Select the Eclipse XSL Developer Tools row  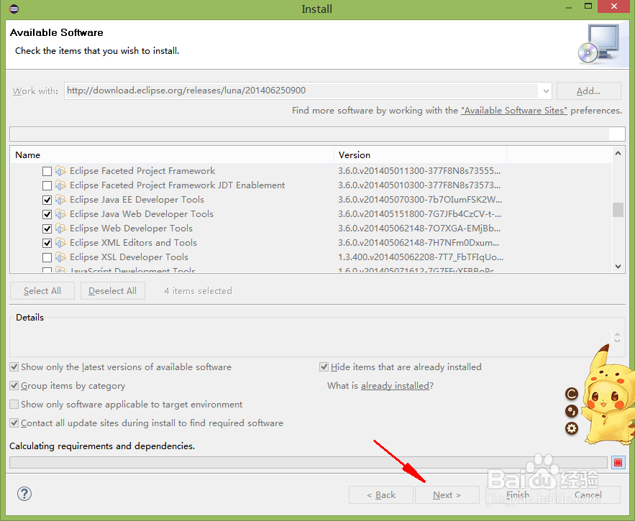(311, 257)
